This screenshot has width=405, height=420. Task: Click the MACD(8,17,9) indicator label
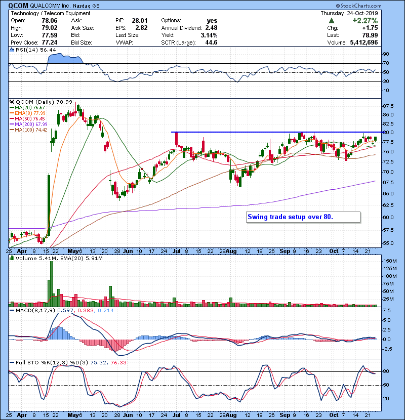pyautogui.click(x=35, y=311)
